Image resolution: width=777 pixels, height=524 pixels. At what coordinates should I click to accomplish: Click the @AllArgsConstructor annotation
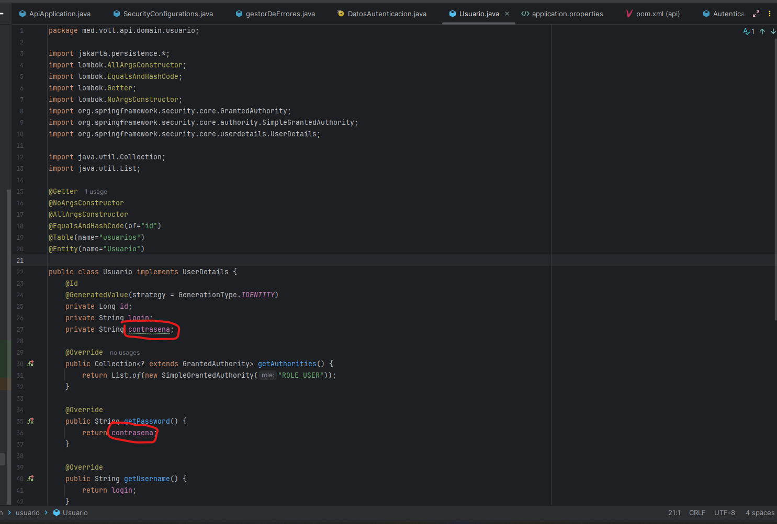(88, 214)
